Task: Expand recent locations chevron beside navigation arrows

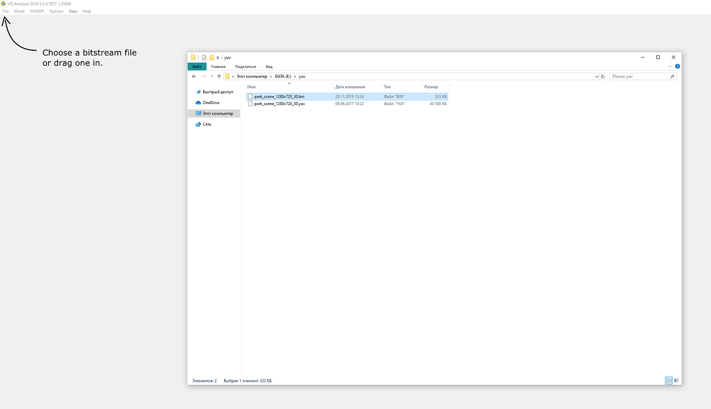Action: (212, 76)
